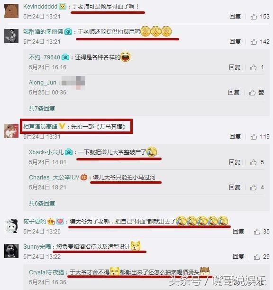The height and width of the screenshot is (290, 273).
Task: Reply to Kevindddddd's comment
Action: [235, 17]
